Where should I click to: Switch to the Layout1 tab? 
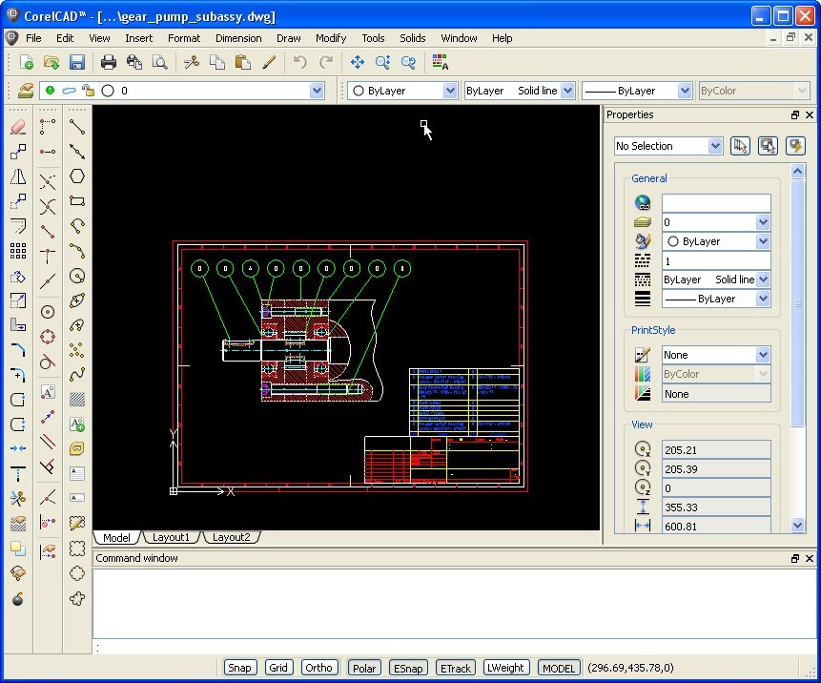[x=171, y=537]
